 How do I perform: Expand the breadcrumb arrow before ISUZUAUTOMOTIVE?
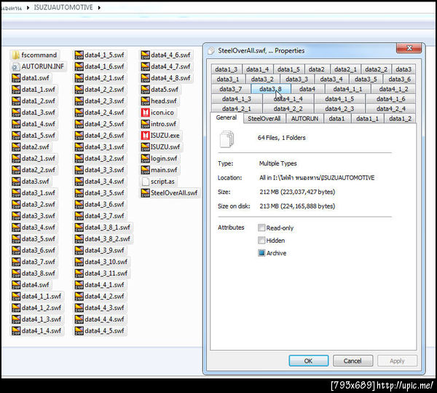click(28, 7)
